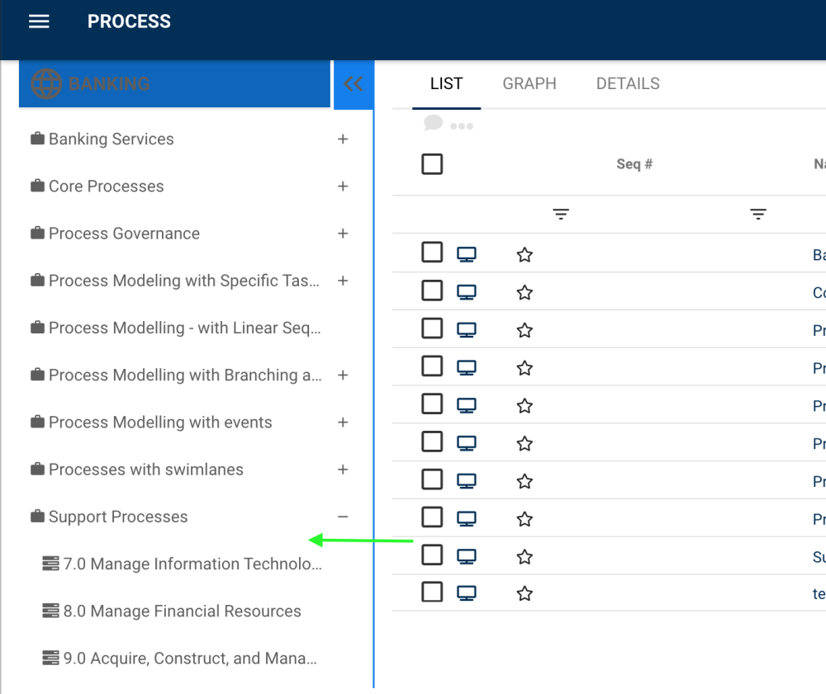Expand Processes with swimlanes folder
This screenshot has height=694, width=826.
click(x=343, y=470)
